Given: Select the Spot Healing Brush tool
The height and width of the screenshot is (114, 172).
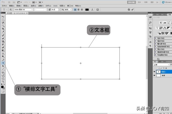Looking at the screenshot, I should [3, 35].
